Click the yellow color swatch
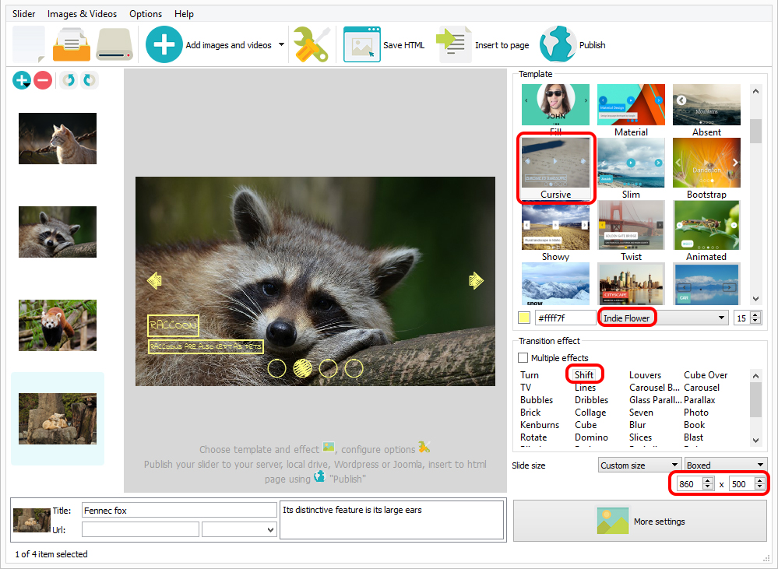This screenshot has height=569, width=778. click(524, 318)
